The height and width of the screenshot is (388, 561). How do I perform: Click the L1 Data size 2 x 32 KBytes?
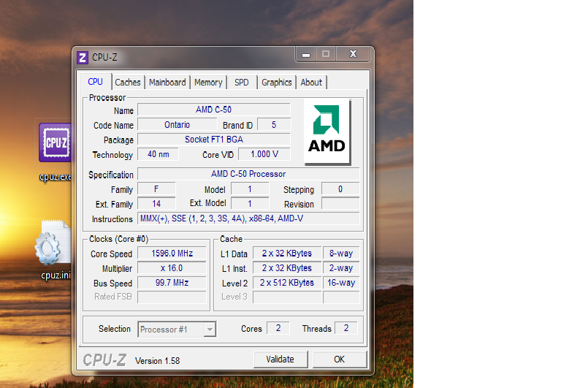click(287, 254)
